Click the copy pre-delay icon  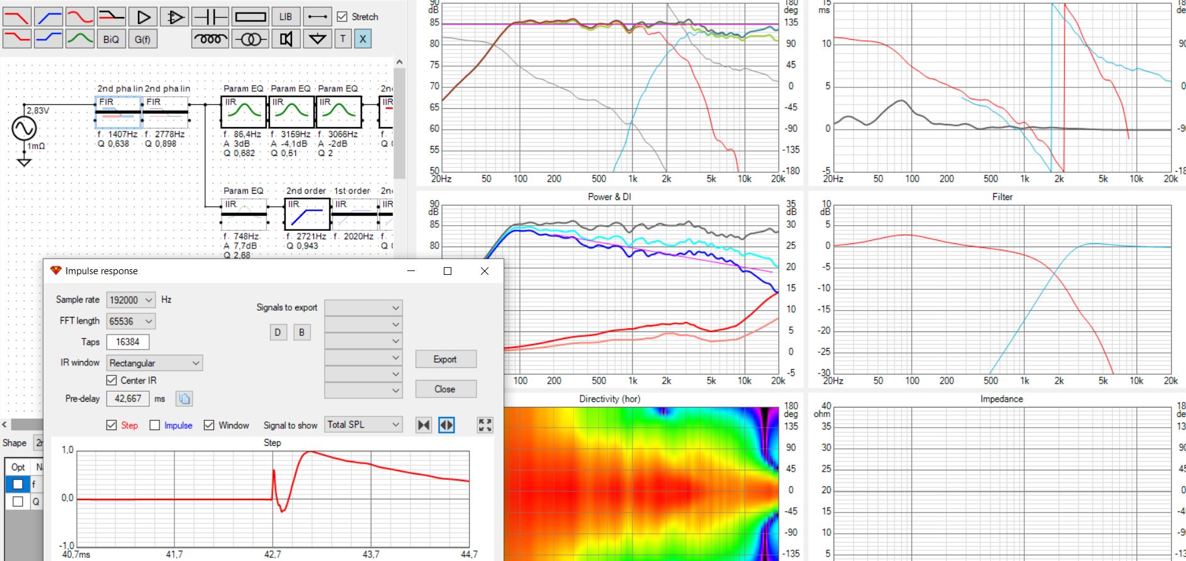(184, 399)
